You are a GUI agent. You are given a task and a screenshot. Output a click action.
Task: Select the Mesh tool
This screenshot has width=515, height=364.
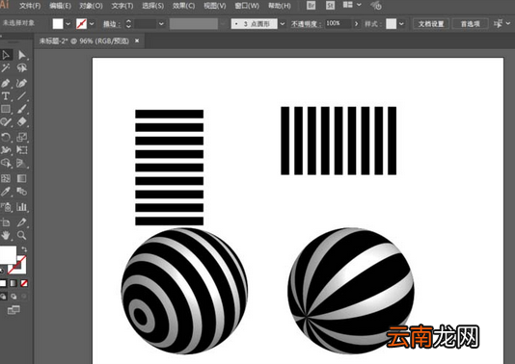[6, 178]
